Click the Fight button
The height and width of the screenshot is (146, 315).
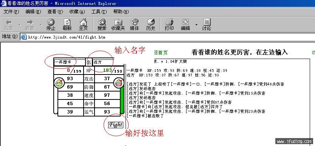(115, 125)
